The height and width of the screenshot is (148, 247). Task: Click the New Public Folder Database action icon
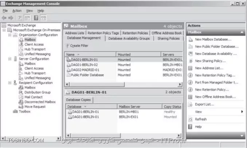[x=191, y=47]
